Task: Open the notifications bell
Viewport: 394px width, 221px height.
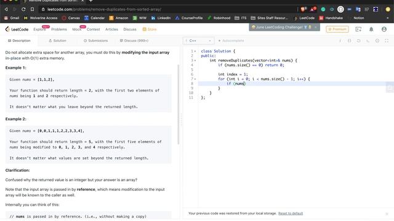Action: tap(371, 29)
